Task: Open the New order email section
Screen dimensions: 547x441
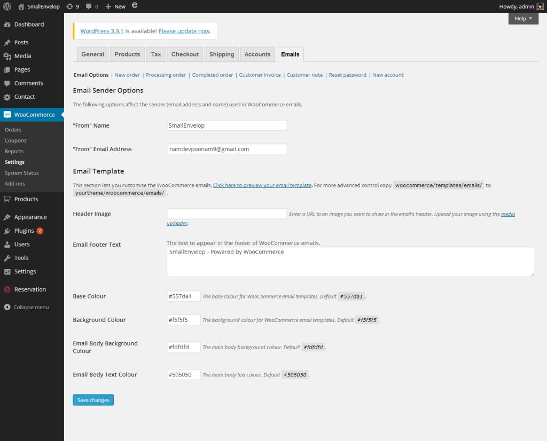Action: tap(127, 75)
